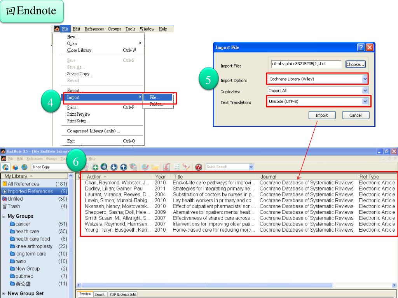Click the Export up-arrow toolbar icon
The width and height of the screenshot is (398, 298).
coord(124,167)
